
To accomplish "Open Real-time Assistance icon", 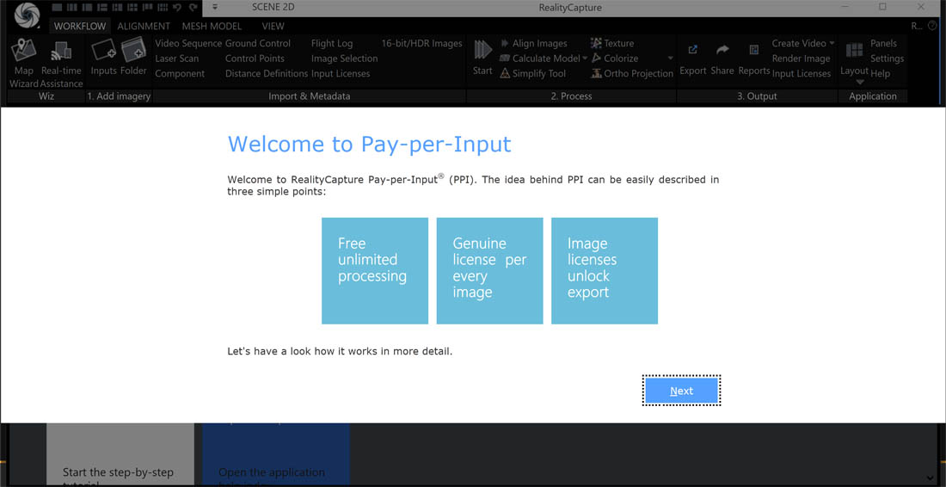I will click(62, 52).
